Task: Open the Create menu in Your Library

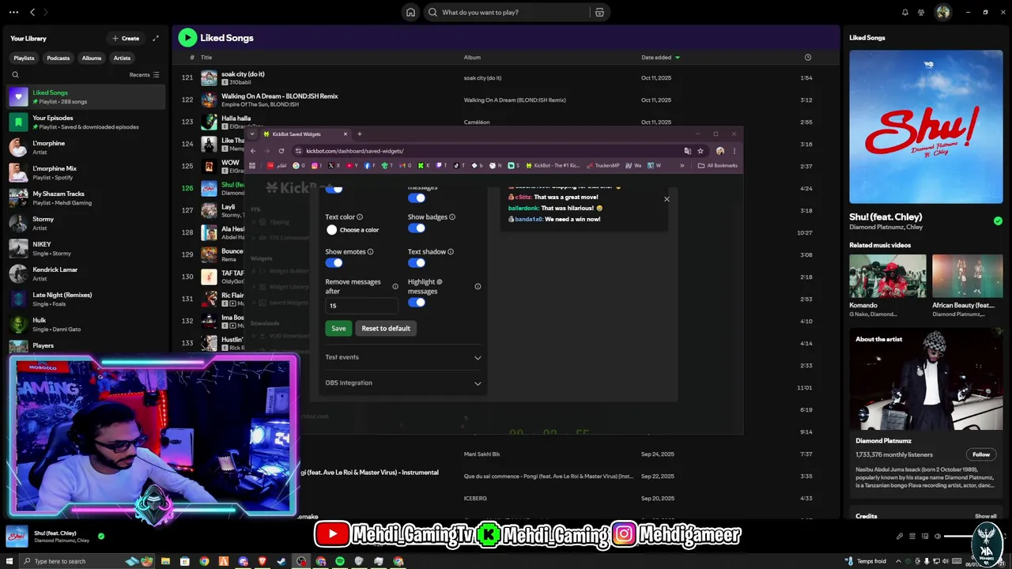Action: [126, 38]
